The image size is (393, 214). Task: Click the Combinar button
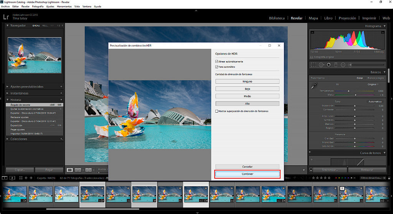click(247, 174)
